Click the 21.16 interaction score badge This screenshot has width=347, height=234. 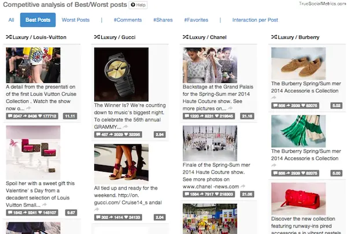pos(247,116)
